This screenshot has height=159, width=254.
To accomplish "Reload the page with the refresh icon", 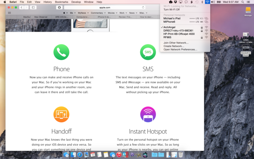I will [143, 7].
